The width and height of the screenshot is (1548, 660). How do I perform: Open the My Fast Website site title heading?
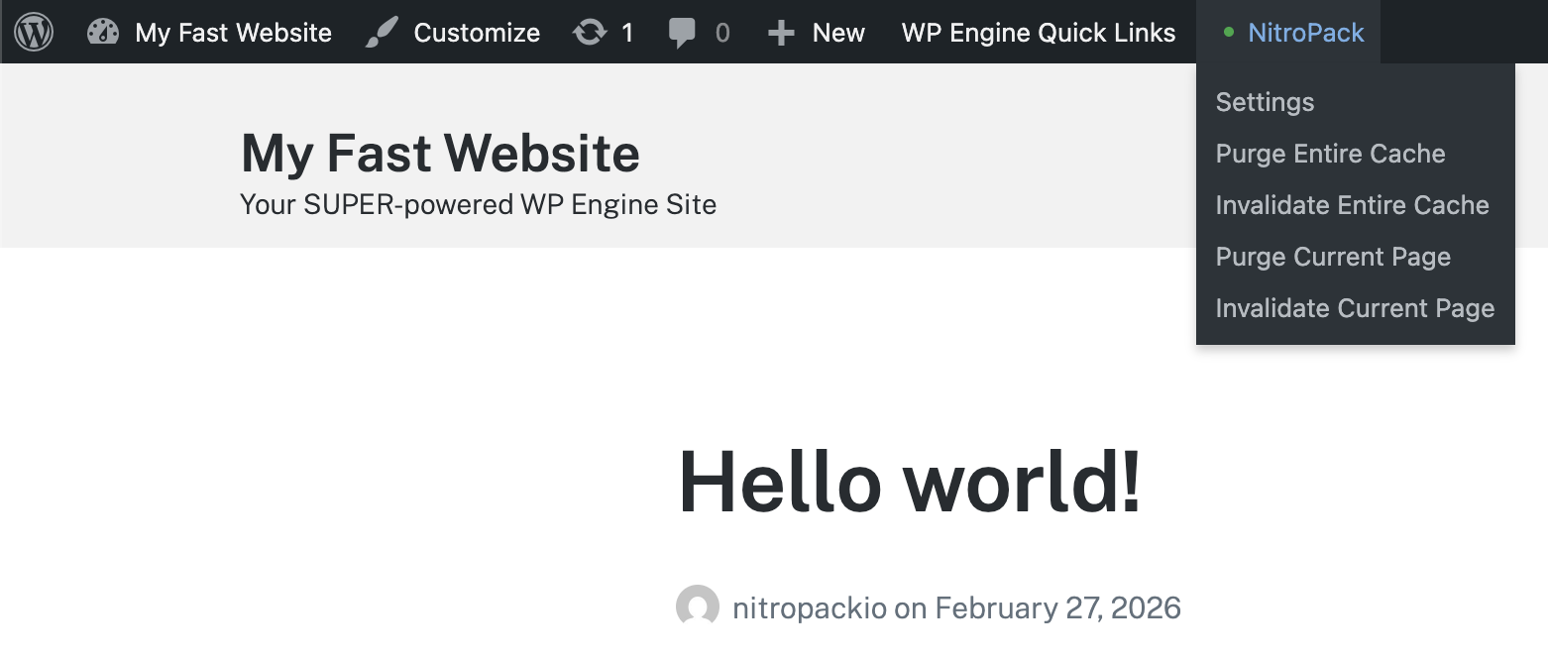[440, 154]
